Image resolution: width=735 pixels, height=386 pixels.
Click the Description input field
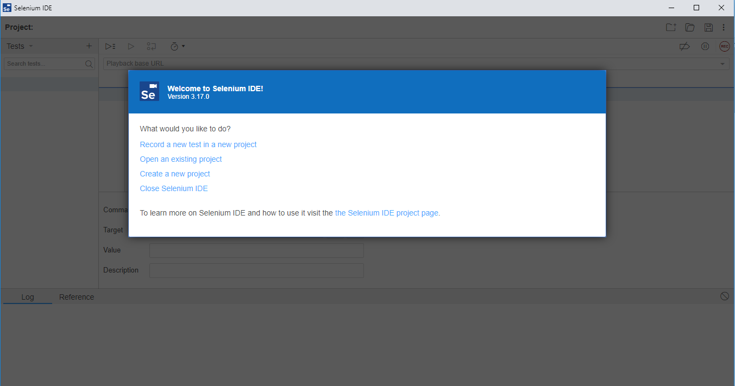coord(256,270)
